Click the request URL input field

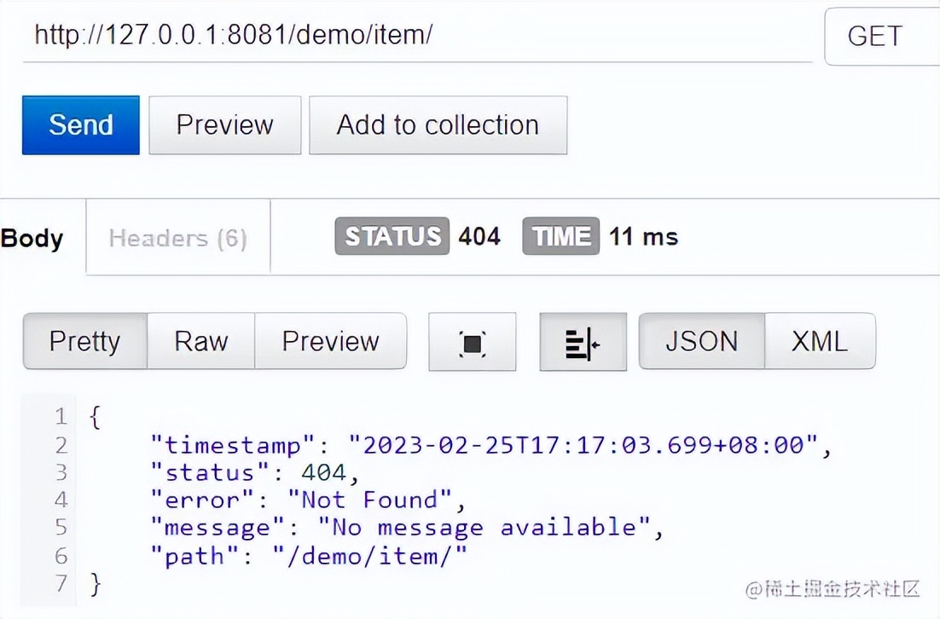[416, 37]
